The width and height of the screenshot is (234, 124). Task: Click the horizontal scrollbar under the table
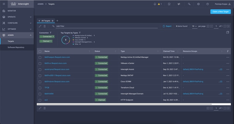click(x=124, y=104)
